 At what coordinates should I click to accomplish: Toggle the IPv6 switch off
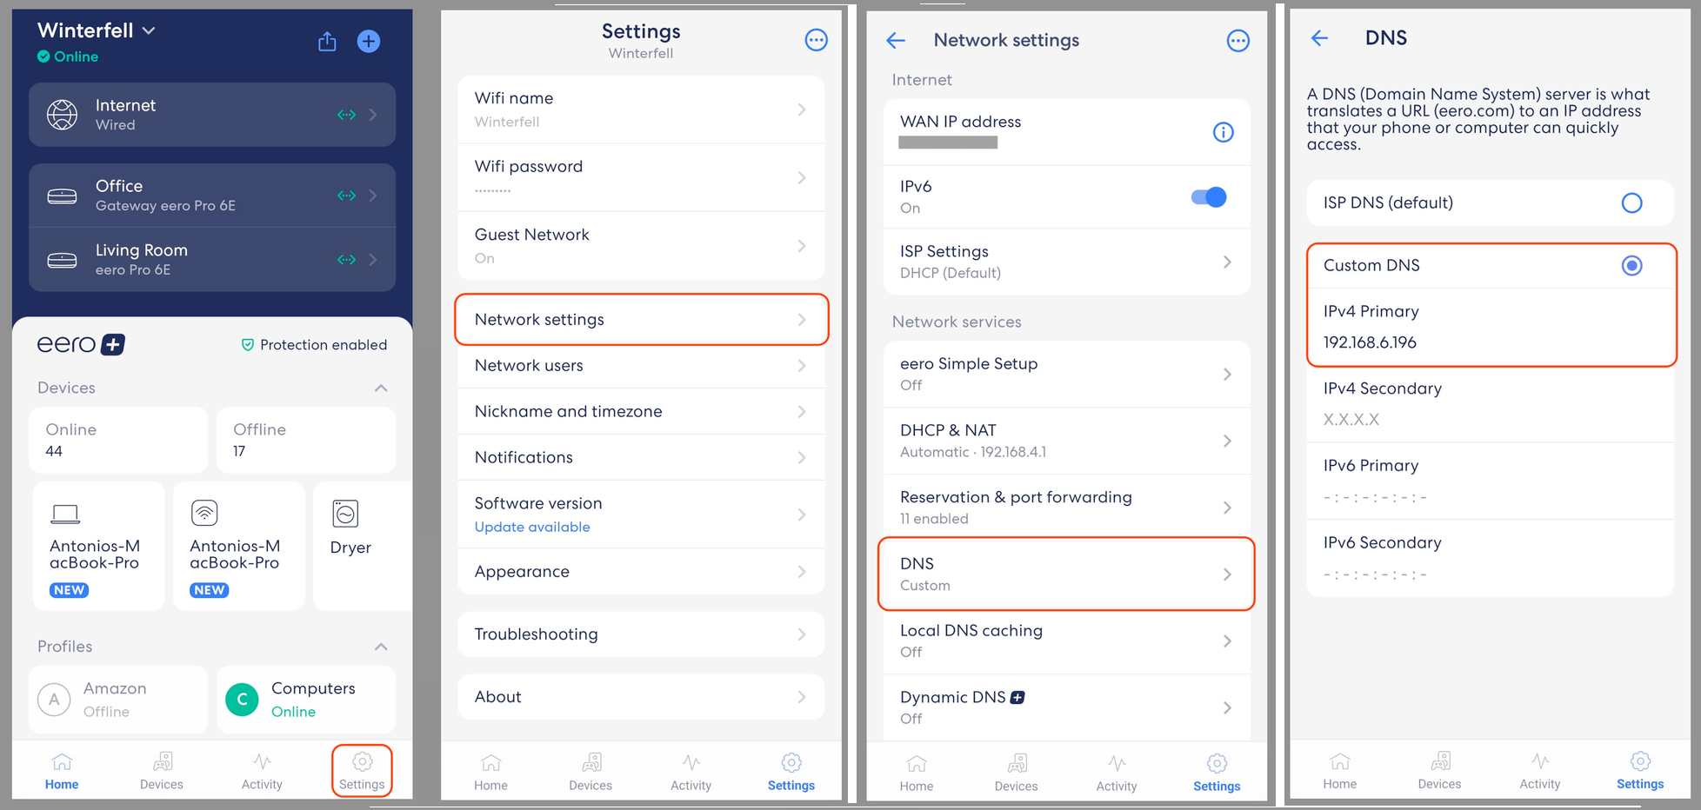[x=1209, y=197]
